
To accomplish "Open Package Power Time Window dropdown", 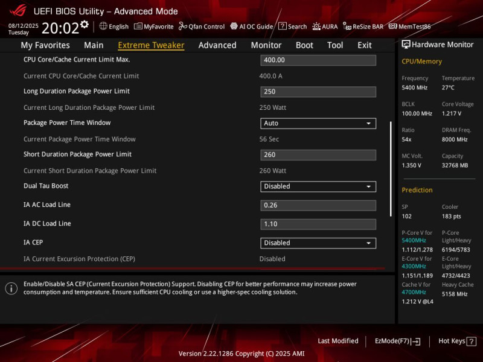I will 318,123.
